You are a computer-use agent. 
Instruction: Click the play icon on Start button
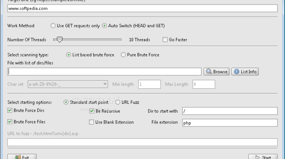pyautogui.click(x=257, y=157)
